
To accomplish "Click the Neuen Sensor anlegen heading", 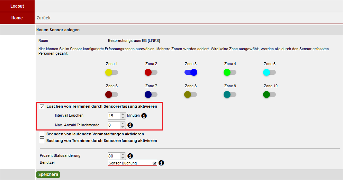I will [x=58, y=30].
